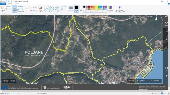
Task: Open Paint 3D editing button
Action: click(x=119, y=9)
